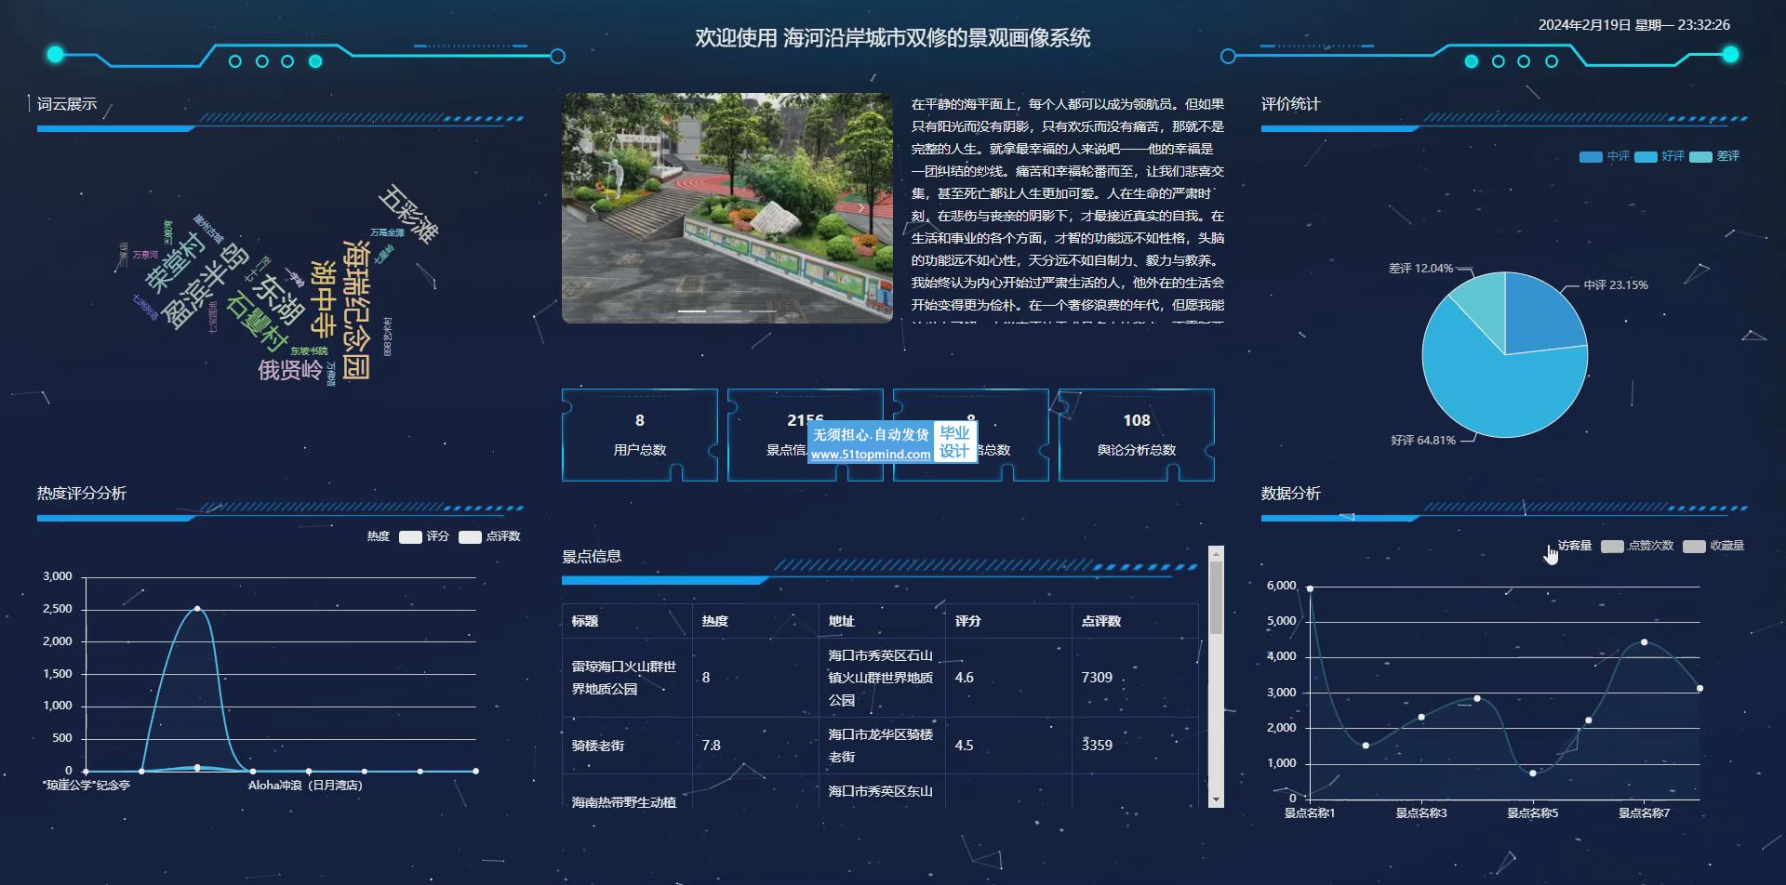Click 盈滨半岛 in the word cloud
This screenshot has height=885, width=1786.
(x=205, y=286)
